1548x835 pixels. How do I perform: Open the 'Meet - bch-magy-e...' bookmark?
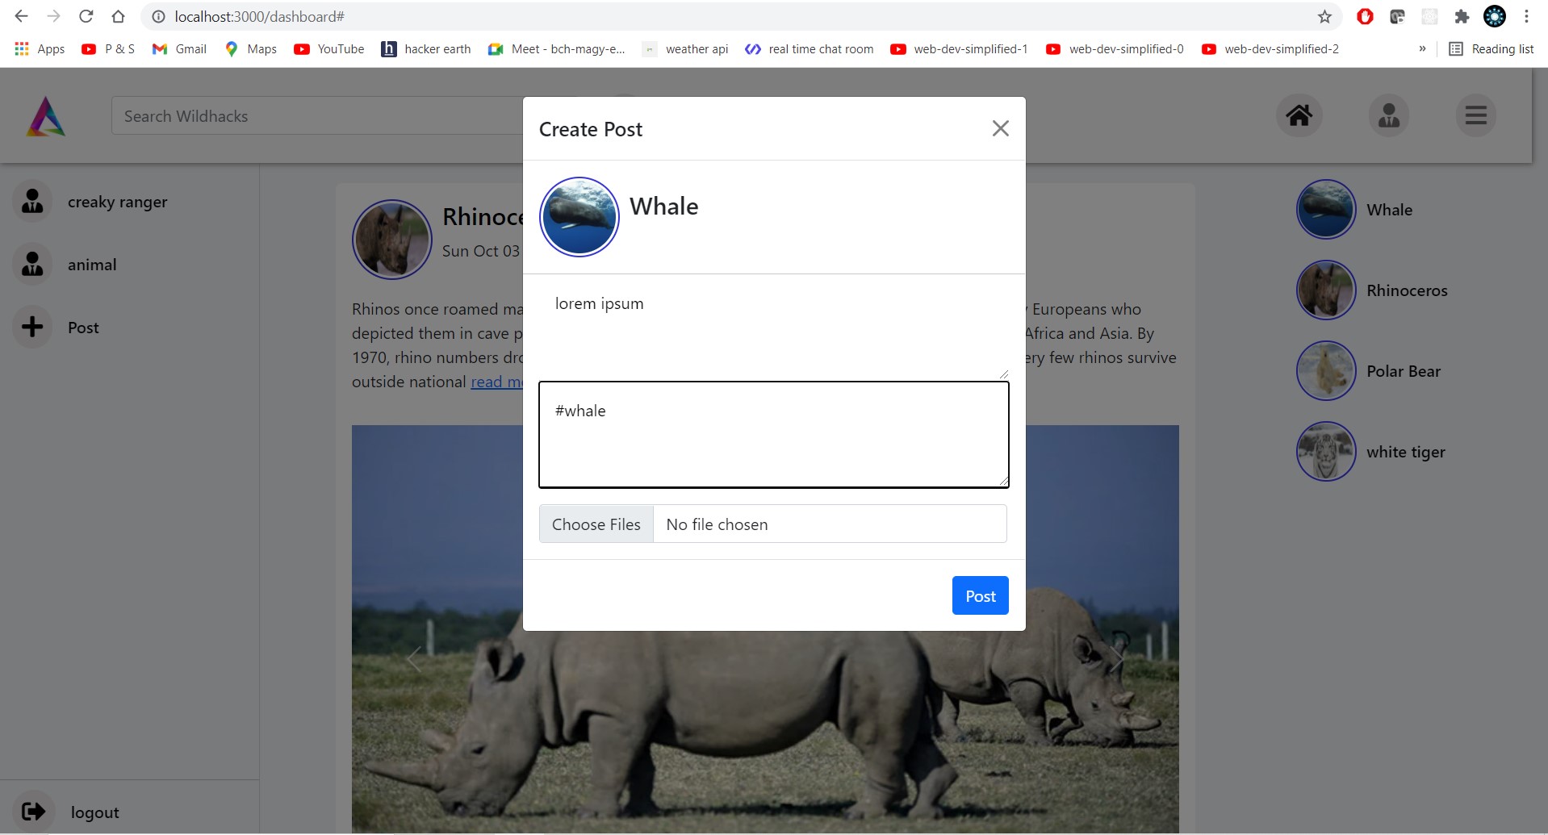coord(557,49)
